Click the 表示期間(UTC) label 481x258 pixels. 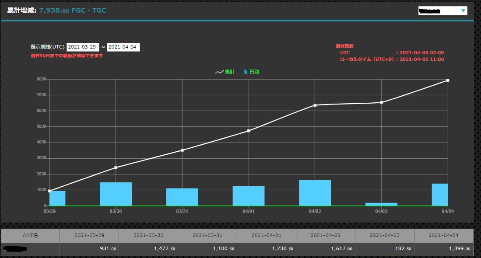click(48, 47)
